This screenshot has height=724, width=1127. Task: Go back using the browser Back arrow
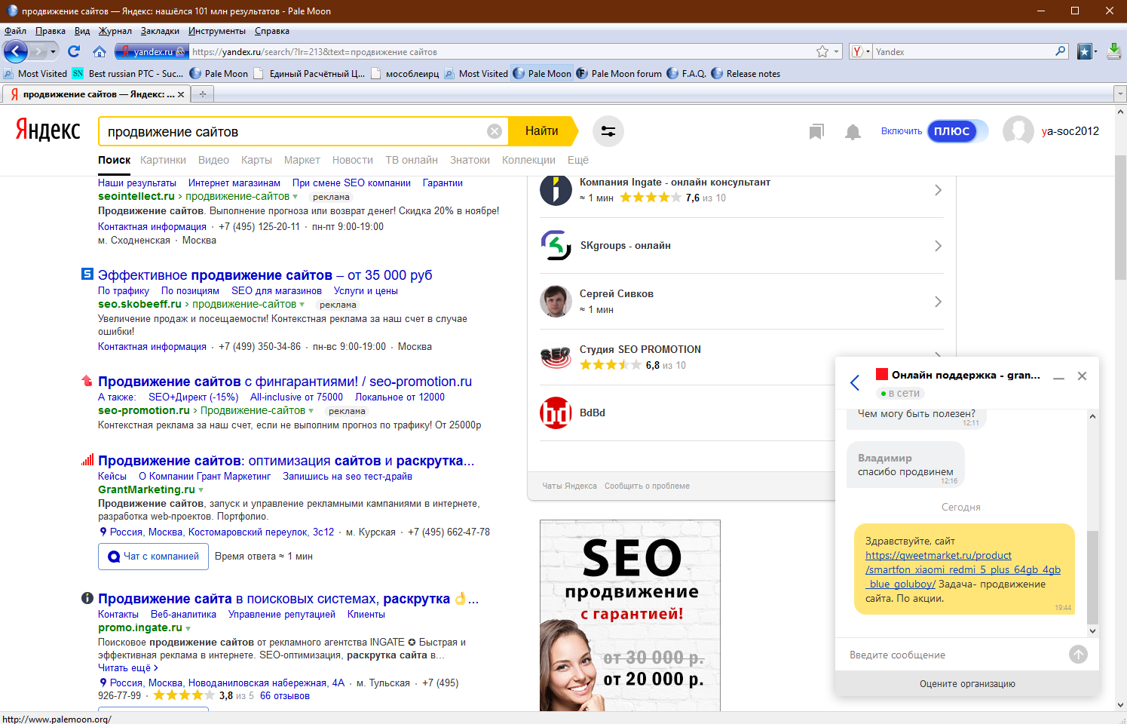pos(16,51)
